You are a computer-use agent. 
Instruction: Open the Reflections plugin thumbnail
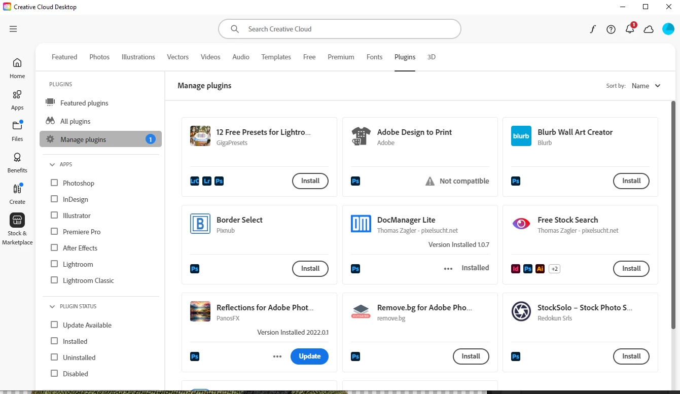pos(200,311)
